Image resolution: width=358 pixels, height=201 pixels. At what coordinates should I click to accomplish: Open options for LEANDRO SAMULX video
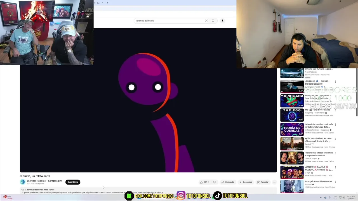(335, 167)
